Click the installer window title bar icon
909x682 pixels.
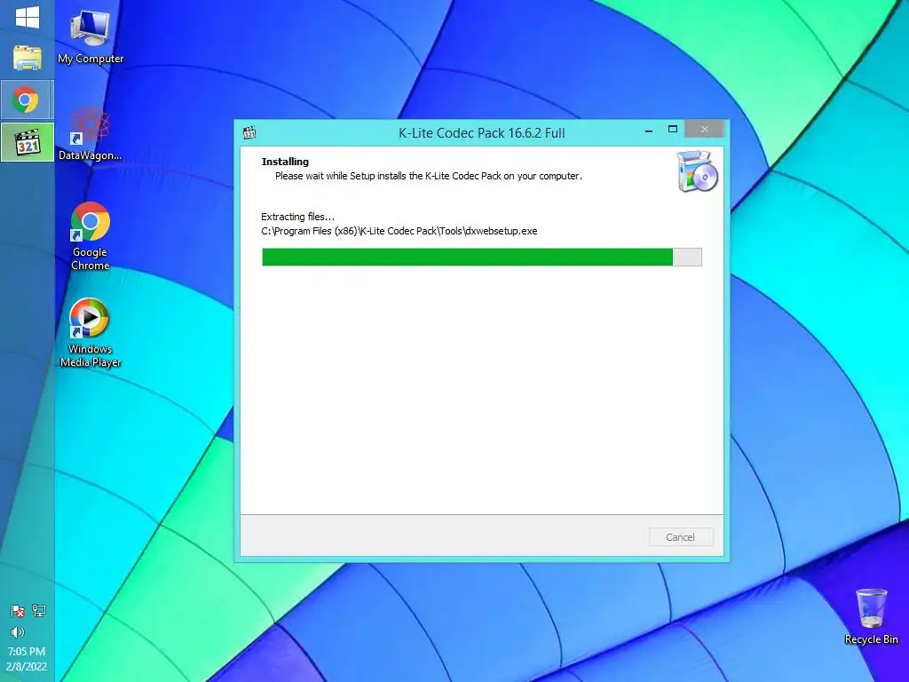(x=249, y=132)
